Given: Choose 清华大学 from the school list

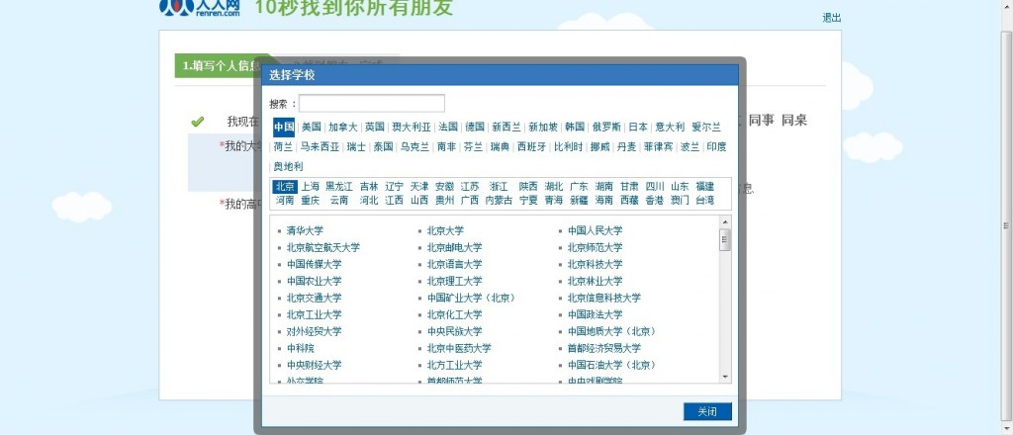Looking at the screenshot, I should tap(305, 231).
